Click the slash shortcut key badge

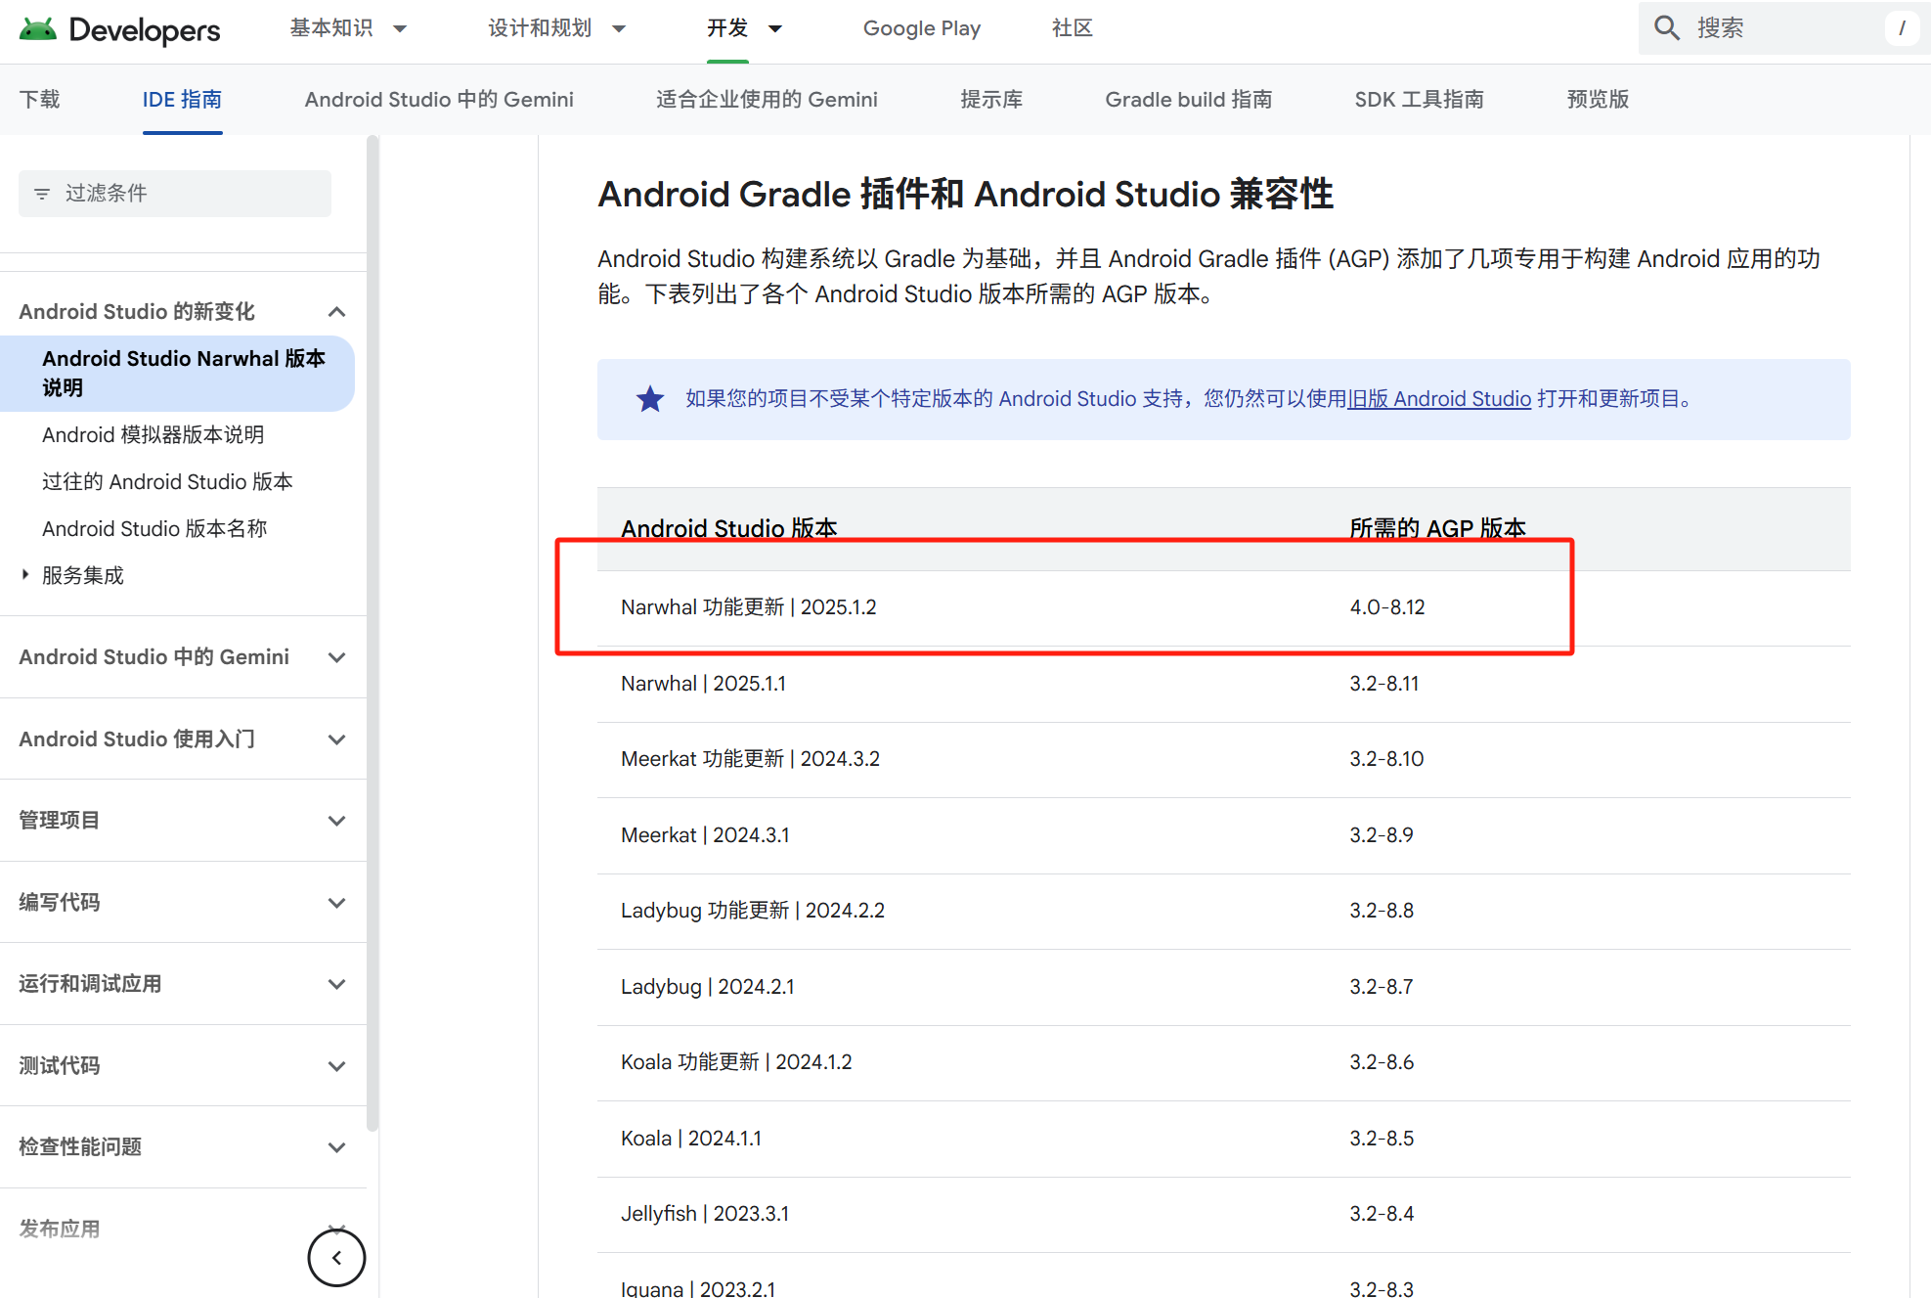click(x=1901, y=28)
